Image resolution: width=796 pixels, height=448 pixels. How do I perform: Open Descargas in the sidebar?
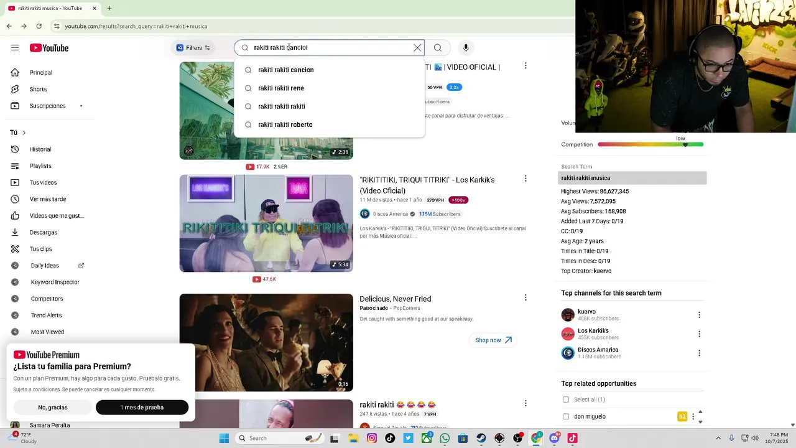point(43,232)
